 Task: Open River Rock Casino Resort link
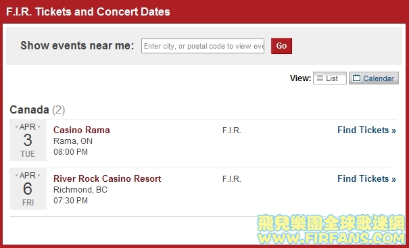pyautogui.click(x=107, y=178)
